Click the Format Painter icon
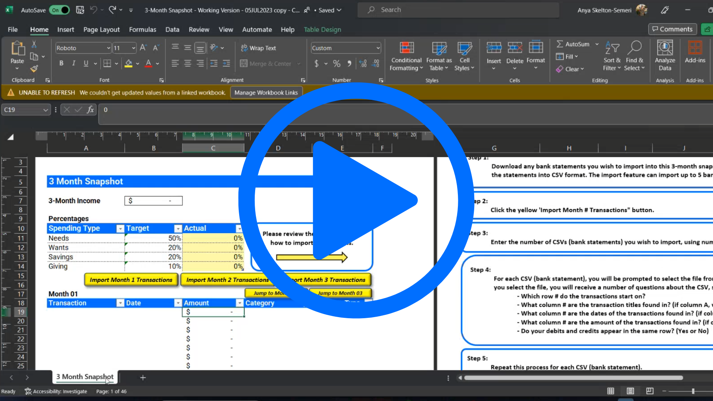Image resolution: width=713 pixels, height=401 pixels. 34,69
